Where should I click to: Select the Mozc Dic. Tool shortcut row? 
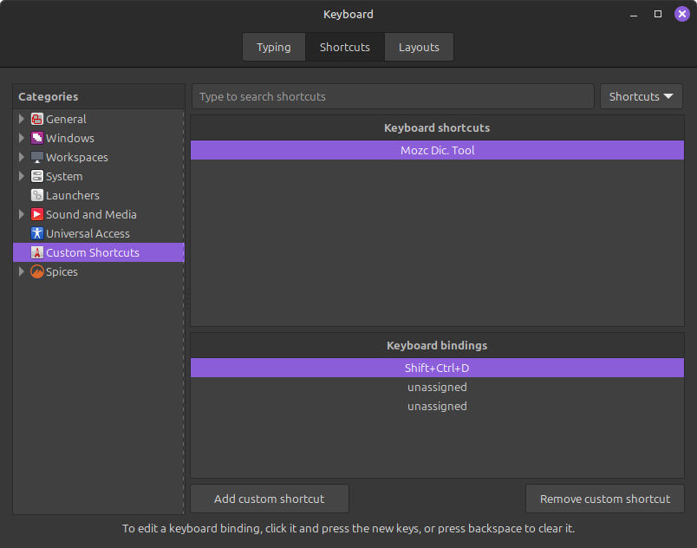pos(437,150)
